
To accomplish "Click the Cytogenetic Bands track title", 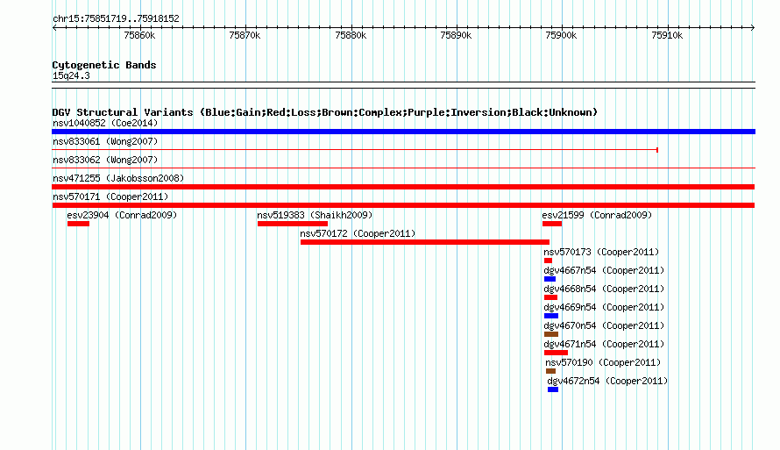I will 104,65.
